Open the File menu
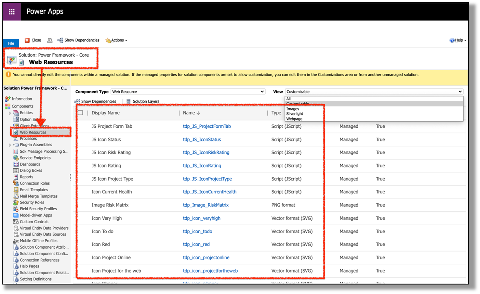 pos(11,43)
